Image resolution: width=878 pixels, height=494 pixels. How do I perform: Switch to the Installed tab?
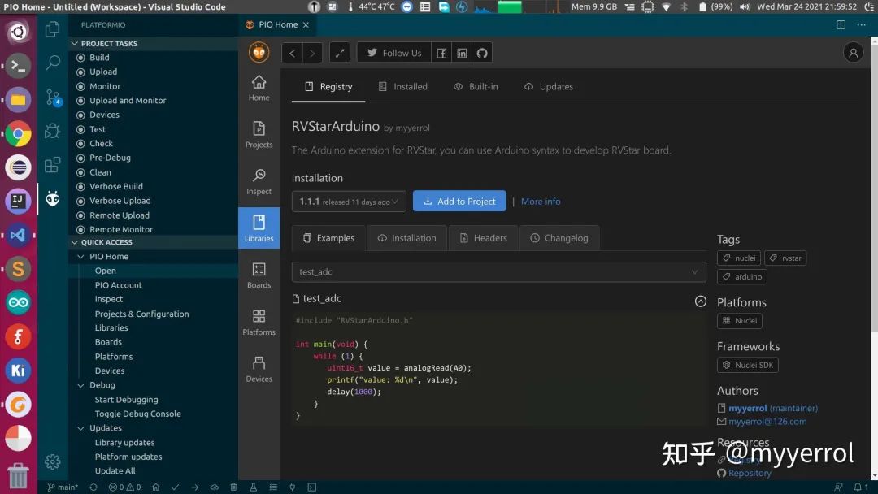[x=403, y=87]
